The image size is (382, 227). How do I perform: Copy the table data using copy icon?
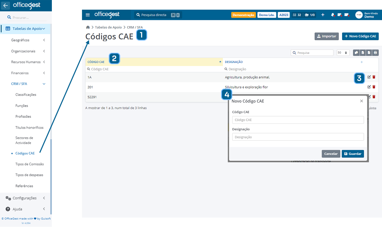point(356,53)
